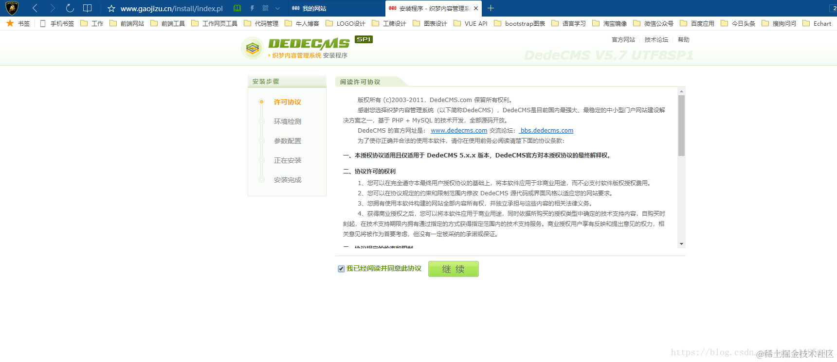Open the 书签 bookmarks star
837x362 pixels.
[x=18, y=23]
